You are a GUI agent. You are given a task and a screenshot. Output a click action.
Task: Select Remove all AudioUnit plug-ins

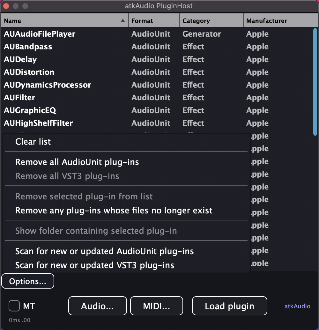[x=77, y=162]
